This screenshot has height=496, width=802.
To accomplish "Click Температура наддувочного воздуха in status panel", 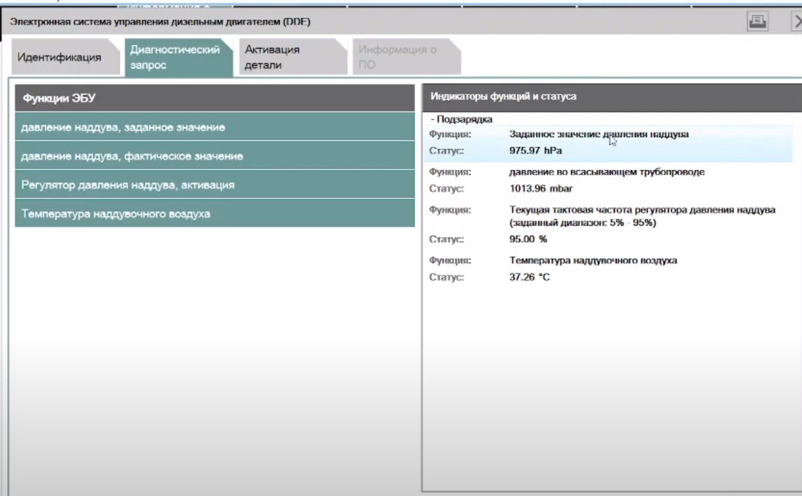I will coord(593,261).
